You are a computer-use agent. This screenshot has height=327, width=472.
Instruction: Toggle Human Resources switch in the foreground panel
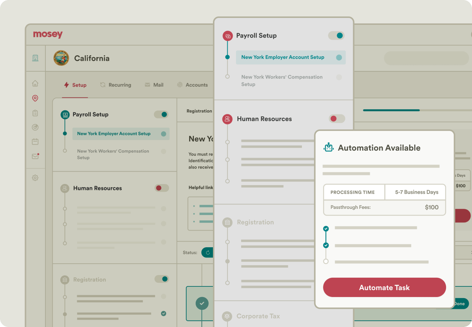[337, 119]
